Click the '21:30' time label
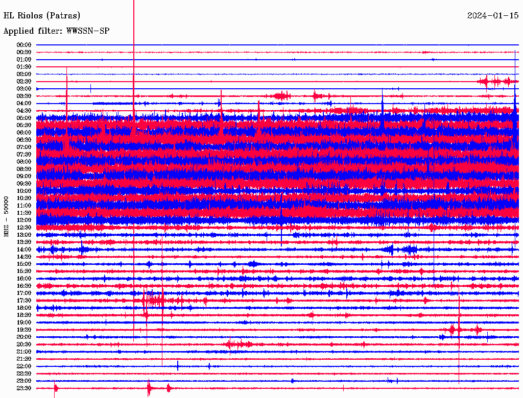 pyautogui.click(x=24, y=359)
